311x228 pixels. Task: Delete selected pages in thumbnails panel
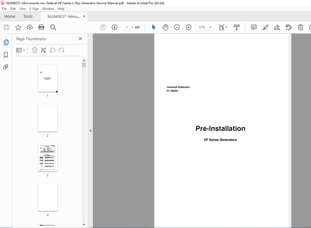[x=35, y=50]
